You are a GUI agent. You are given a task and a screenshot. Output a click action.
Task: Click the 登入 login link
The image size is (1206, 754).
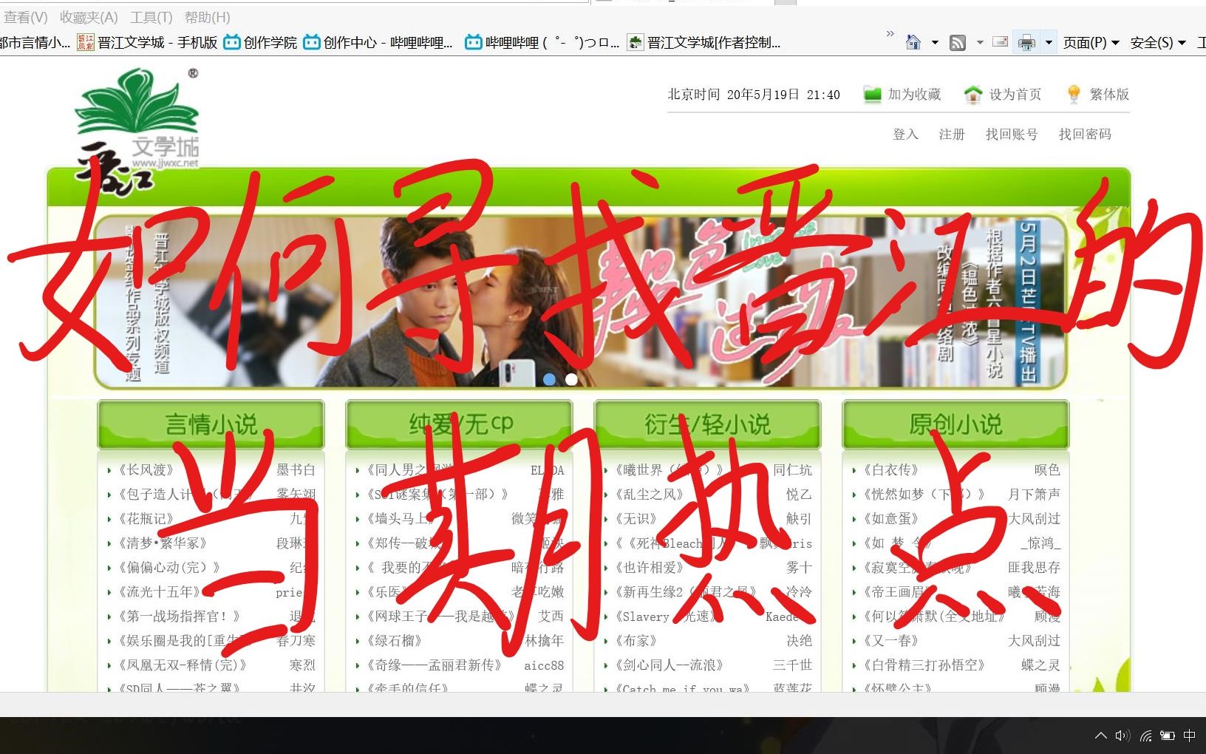pyautogui.click(x=905, y=134)
